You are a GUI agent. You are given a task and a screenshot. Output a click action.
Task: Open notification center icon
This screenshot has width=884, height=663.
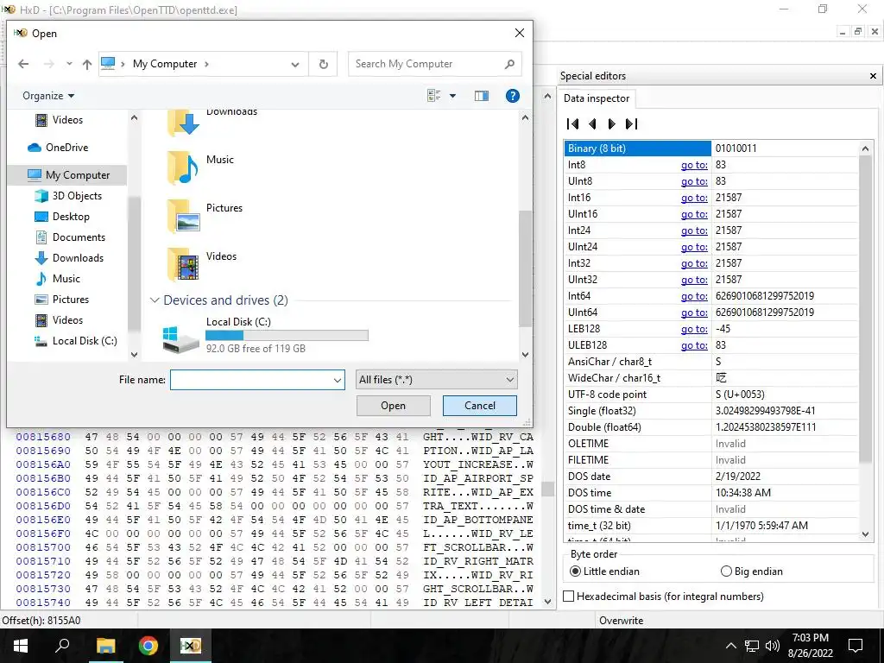click(856, 646)
